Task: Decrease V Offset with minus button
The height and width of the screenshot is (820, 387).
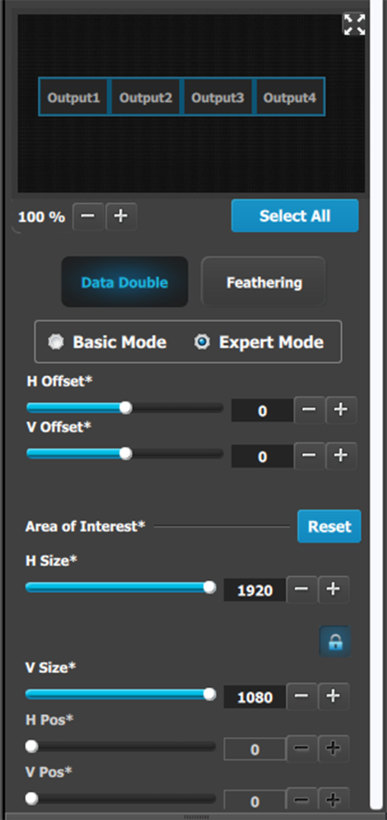Action: pyautogui.click(x=309, y=456)
